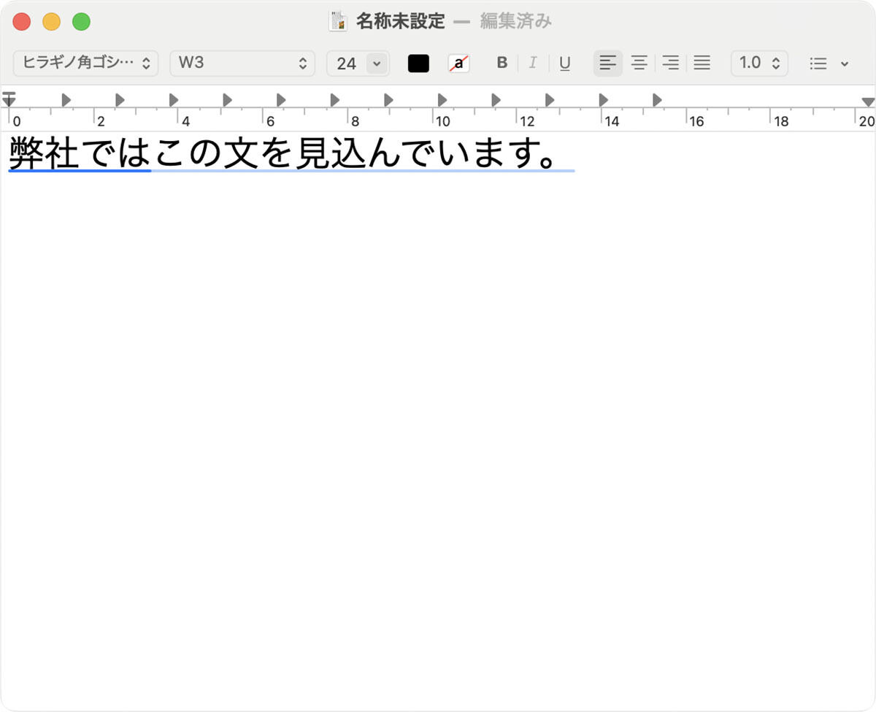Screen dimensions: 876x712
Task: Click the left indent marker at ruler start
Action: [x=9, y=99]
